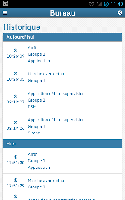Select yesterday's Arrêt Application entry
The height and width of the screenshot is (200, 125).
click(x=62, y=161)
